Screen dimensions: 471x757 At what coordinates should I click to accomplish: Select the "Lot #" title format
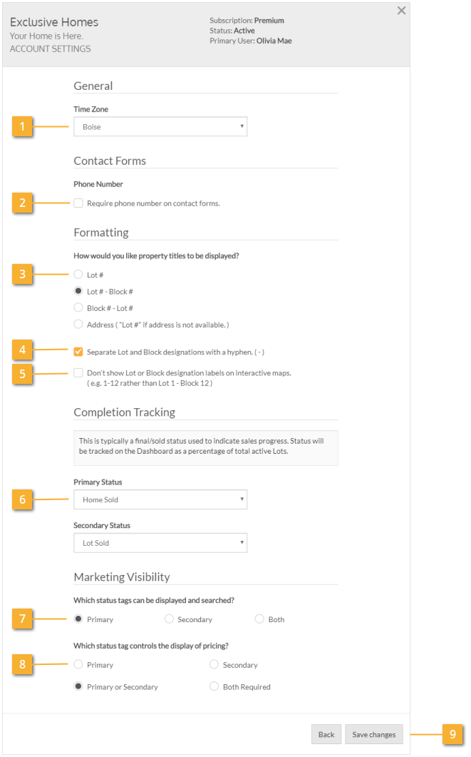coord(78,274)
